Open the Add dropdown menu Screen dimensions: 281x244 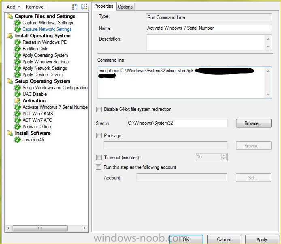pos(13,7)
